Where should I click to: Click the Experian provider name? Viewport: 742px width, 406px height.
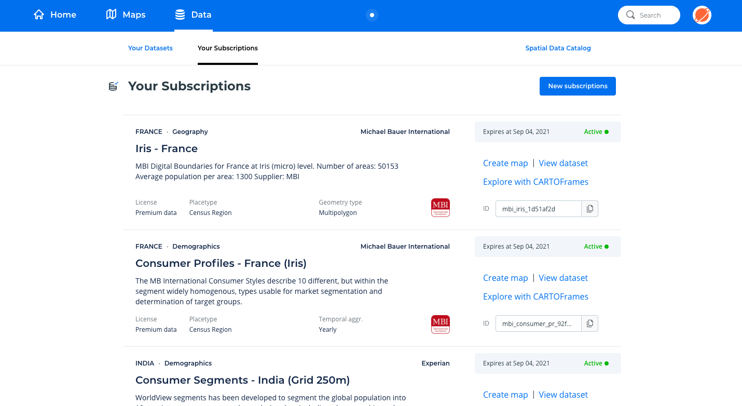point(435,363)
